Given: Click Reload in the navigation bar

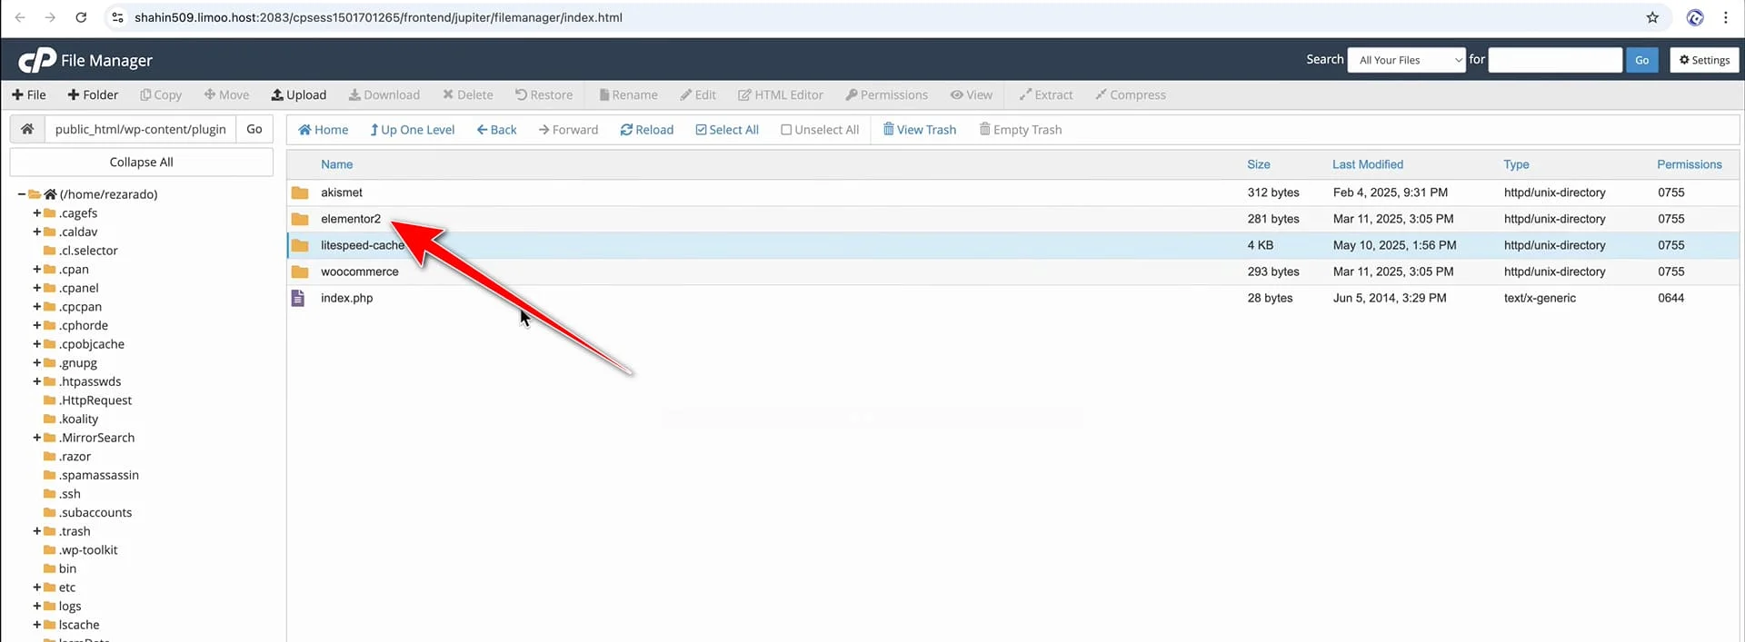Looking at the screenshot, I should (646, 130).
